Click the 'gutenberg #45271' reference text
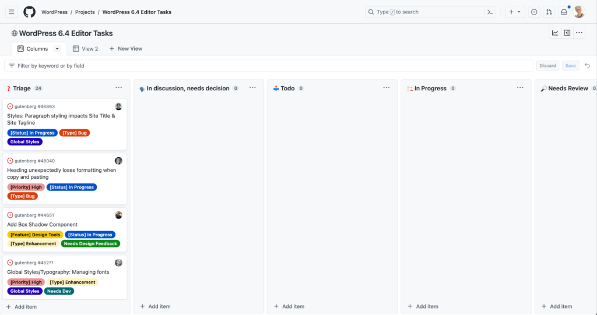Screen dimensions: 597x315 pos(34,263)
